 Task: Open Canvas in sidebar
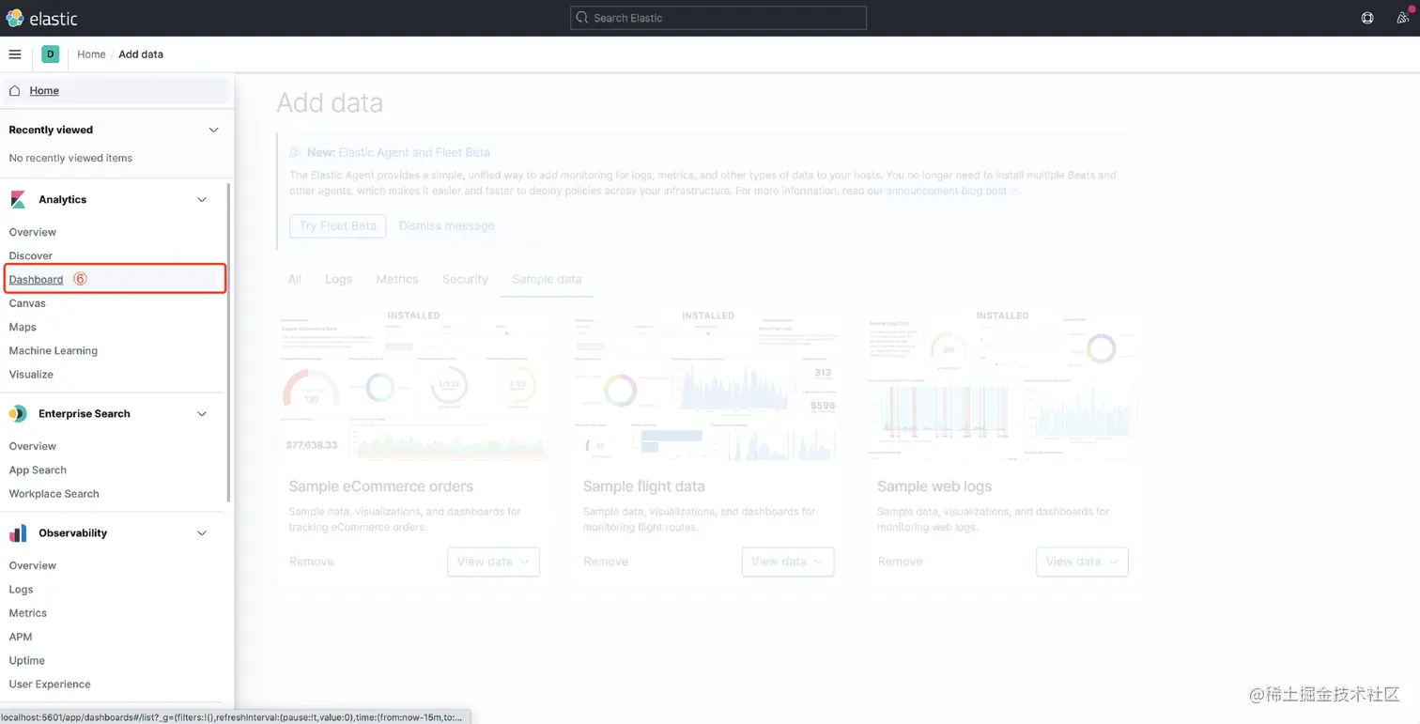(x=27, y=303)
